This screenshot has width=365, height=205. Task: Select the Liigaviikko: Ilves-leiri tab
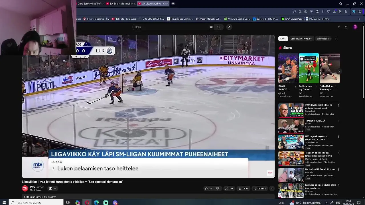pyautogui.click(x=153, y=4)
